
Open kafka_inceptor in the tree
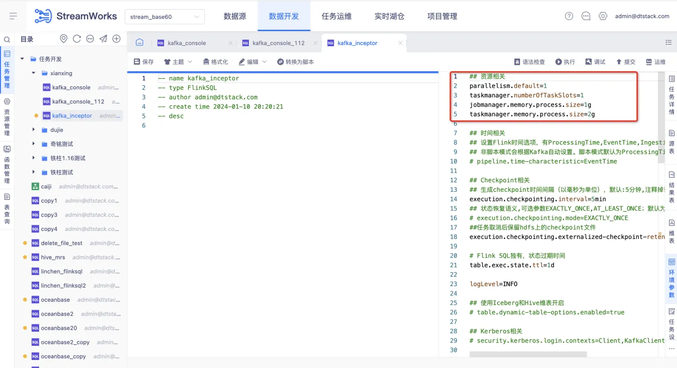click(72, 115)
